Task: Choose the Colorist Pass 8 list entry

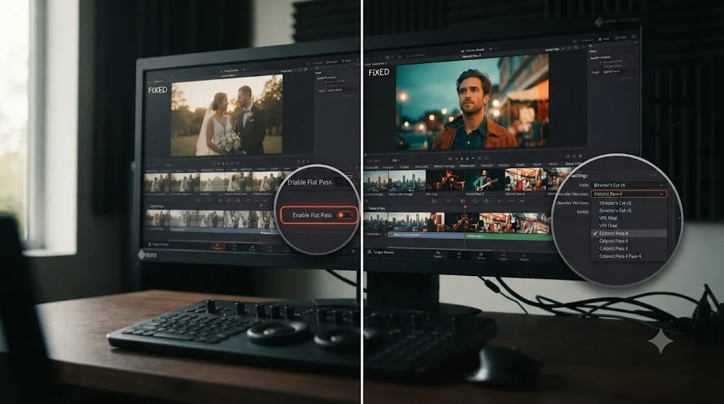Action: click(613, 249)
